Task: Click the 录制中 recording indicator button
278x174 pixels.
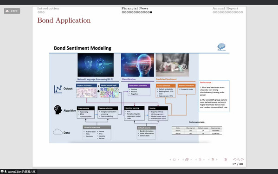Action: (x=12, y=11)
